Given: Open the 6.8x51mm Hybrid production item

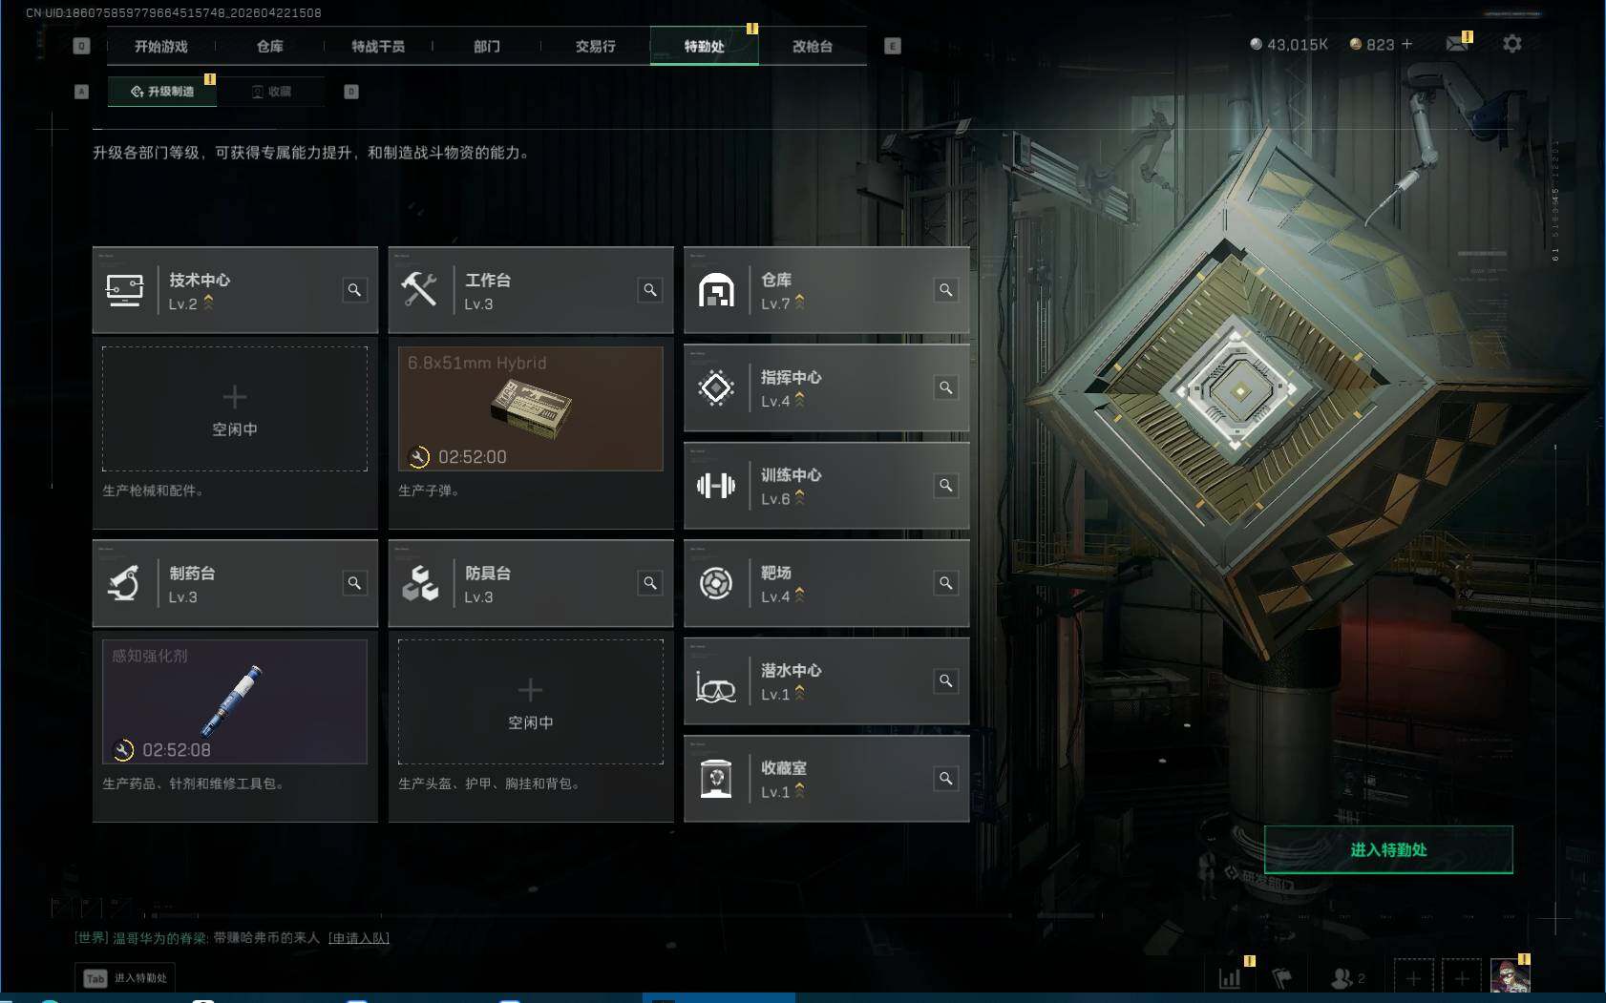Looking at the screenshot, I should click(x=531, y=408).
